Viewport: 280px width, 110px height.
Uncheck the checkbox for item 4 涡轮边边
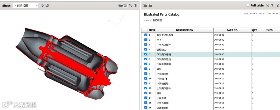coord(145,49)
